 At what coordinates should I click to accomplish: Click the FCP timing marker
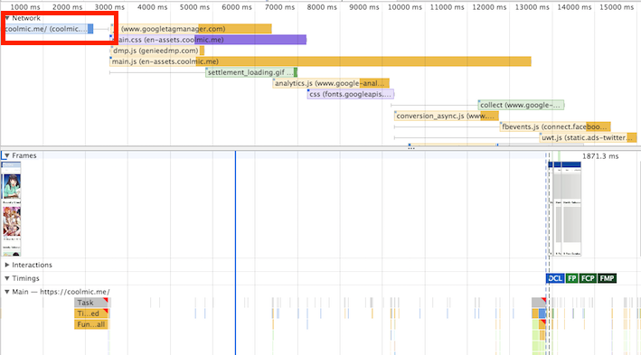(x=588, y=278)
